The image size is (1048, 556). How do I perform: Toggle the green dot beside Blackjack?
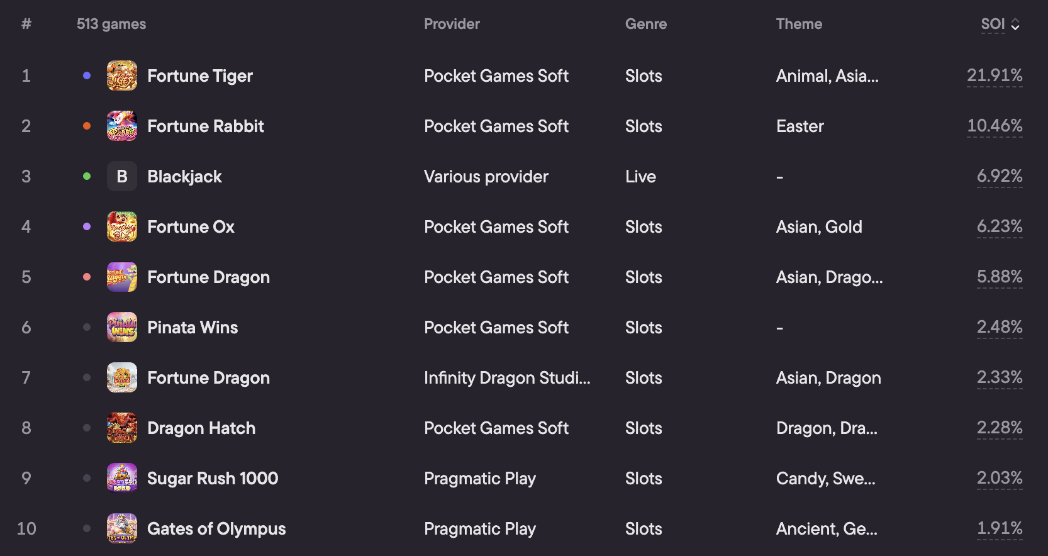(x=87, y=176)
